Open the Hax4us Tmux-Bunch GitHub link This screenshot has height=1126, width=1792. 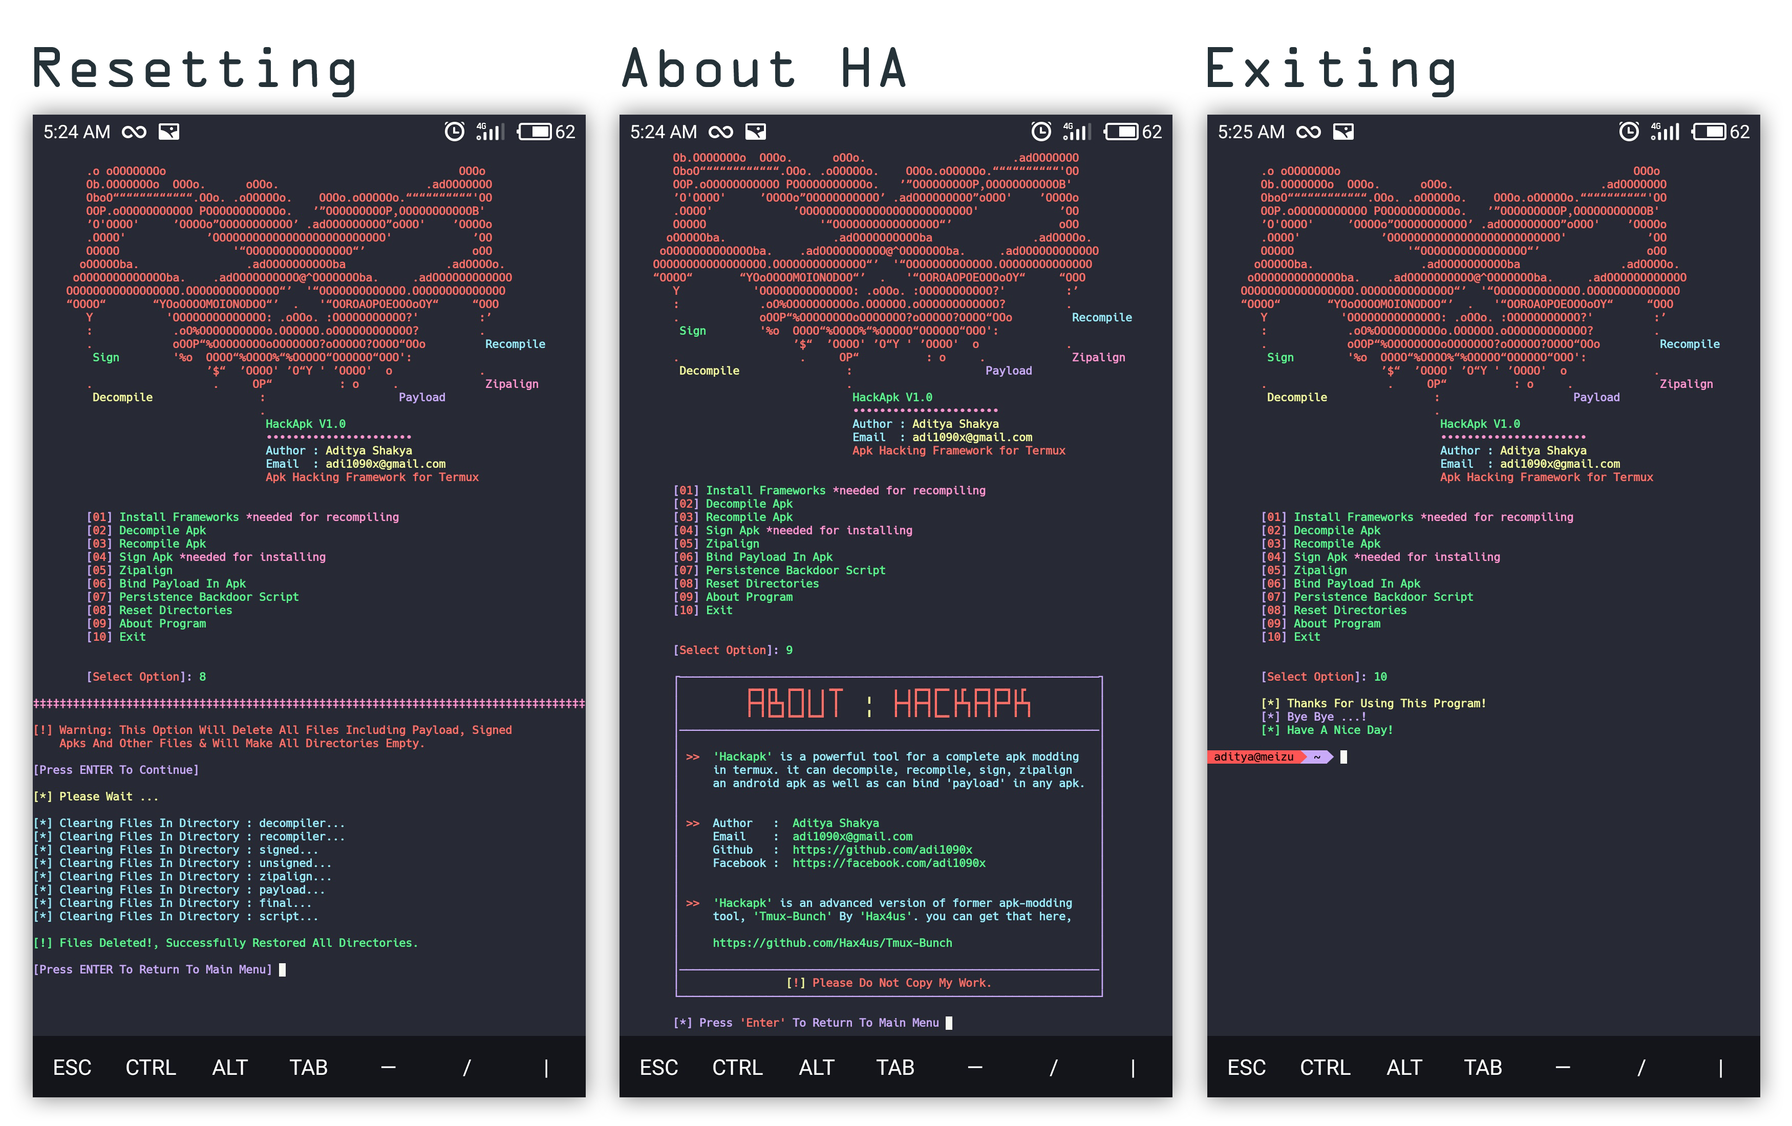[832, 942]
